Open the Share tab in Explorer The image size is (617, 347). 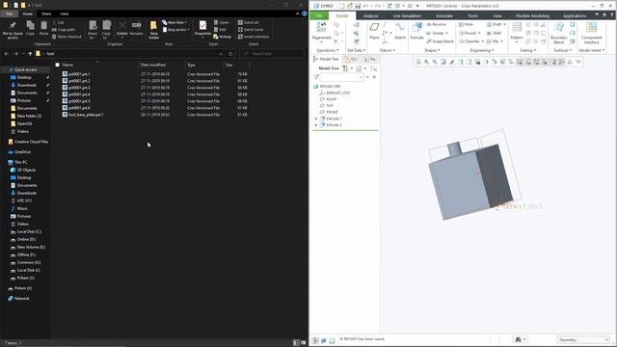pos(46,13)
